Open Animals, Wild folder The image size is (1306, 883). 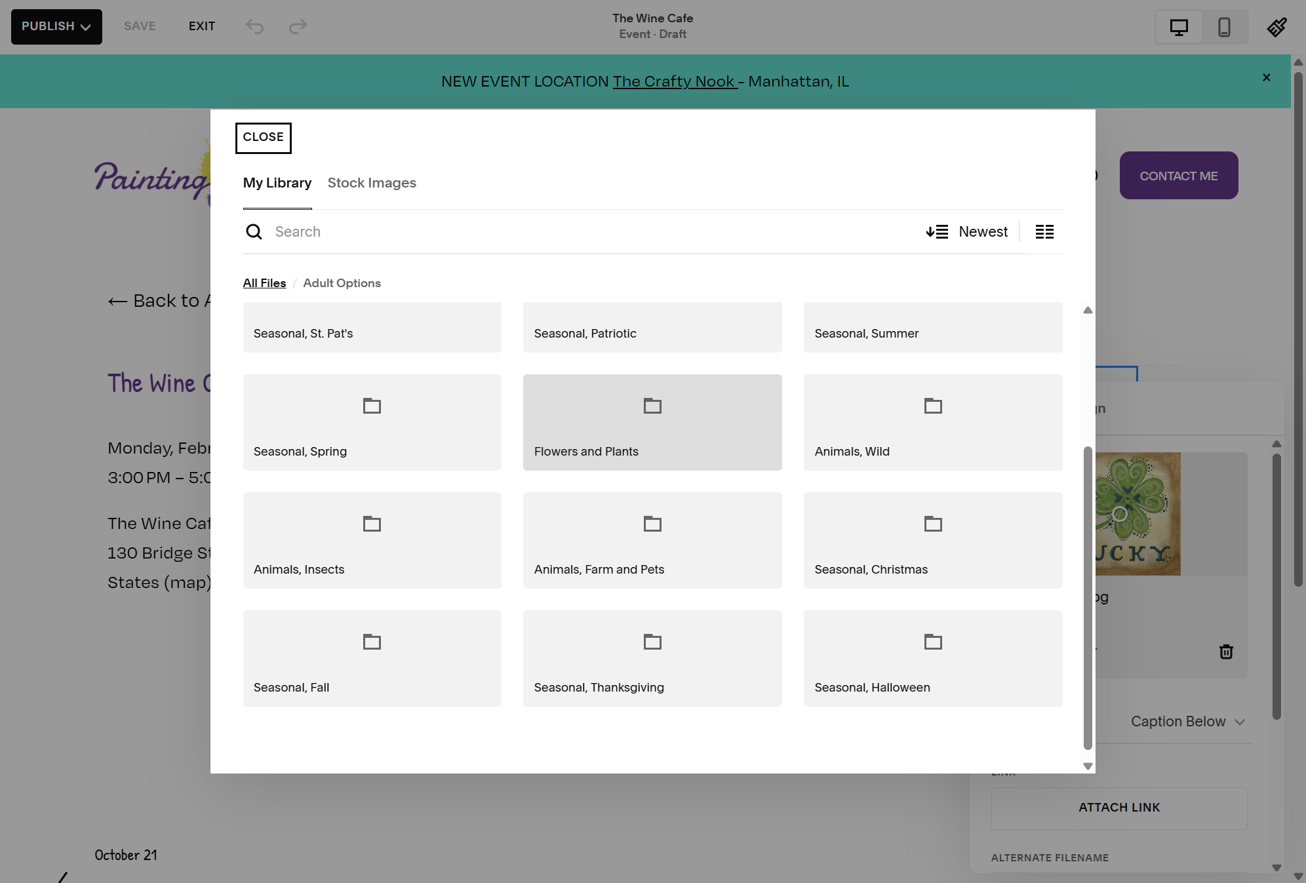(933, 422)
